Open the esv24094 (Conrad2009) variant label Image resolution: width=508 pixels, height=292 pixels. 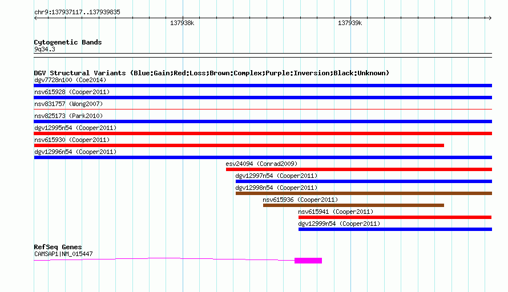(261, 164)
